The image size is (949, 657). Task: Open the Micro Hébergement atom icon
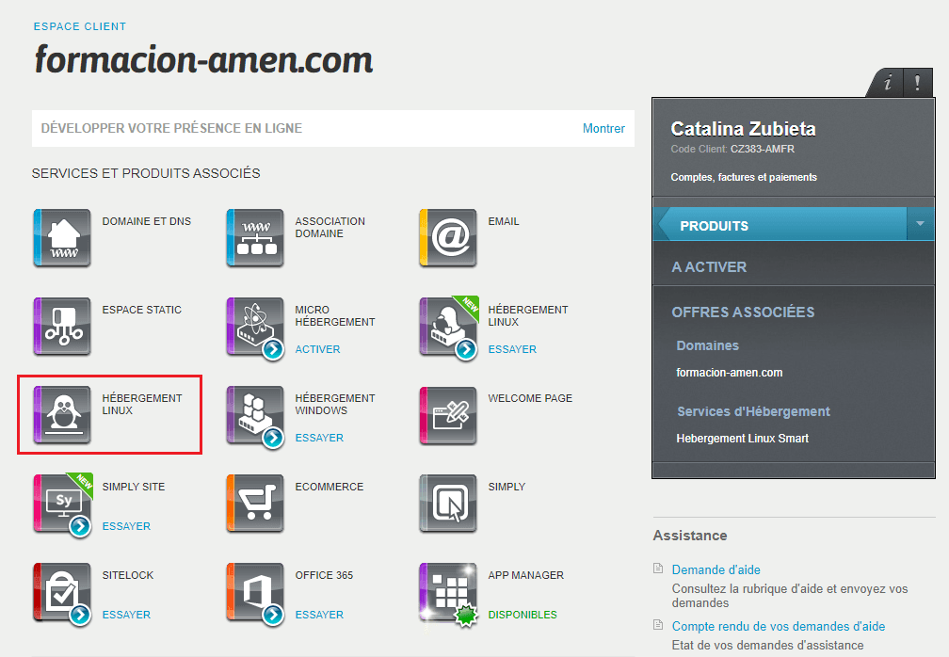point(255,326)
